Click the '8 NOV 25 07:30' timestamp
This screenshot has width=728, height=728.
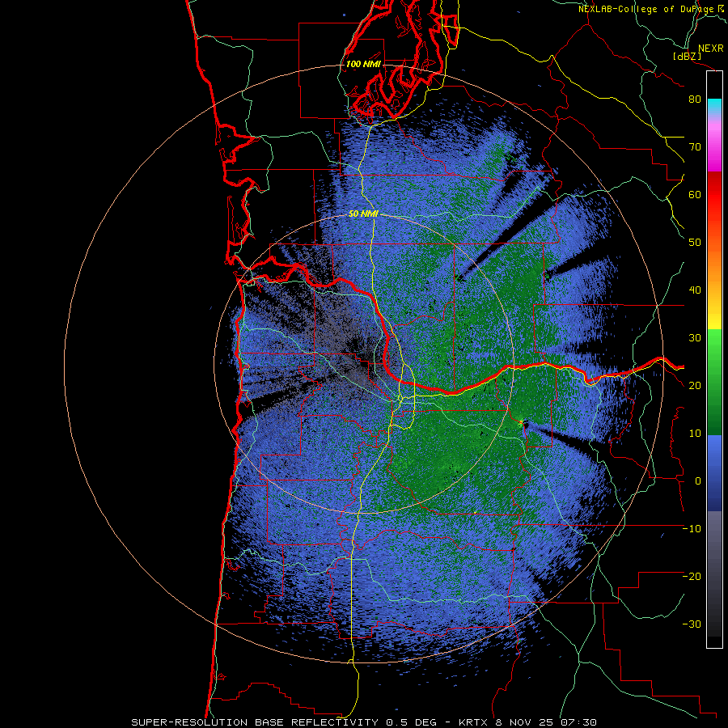pos(548,722)
